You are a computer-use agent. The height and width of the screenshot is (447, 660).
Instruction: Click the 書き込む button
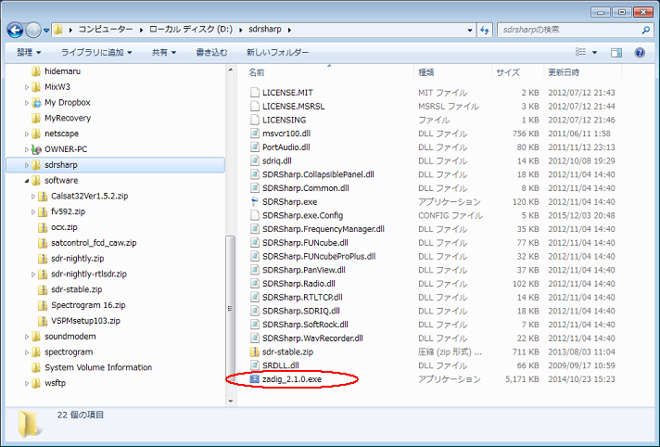[x=211, y=52]
